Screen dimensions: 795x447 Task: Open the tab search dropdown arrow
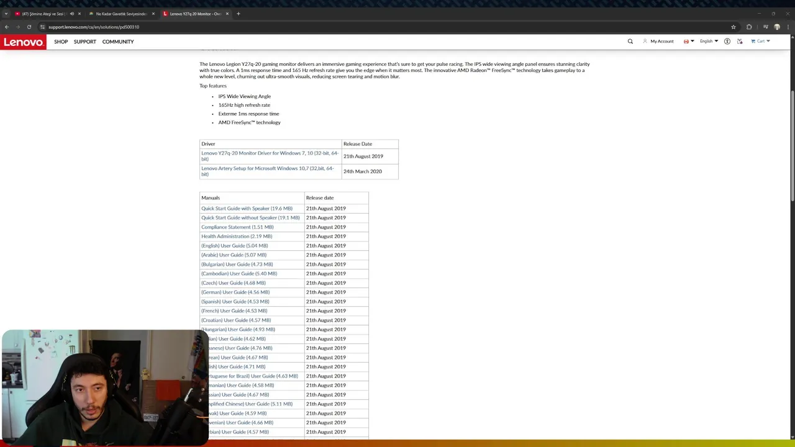click(x=6, y=14)
